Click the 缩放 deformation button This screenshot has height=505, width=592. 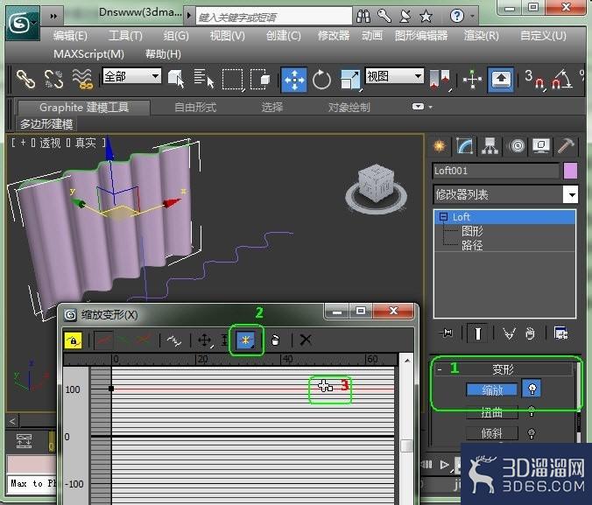492,389
